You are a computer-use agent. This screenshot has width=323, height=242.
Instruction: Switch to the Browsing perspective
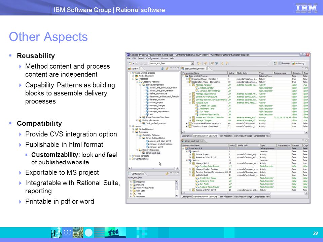(x=284, y=64)
